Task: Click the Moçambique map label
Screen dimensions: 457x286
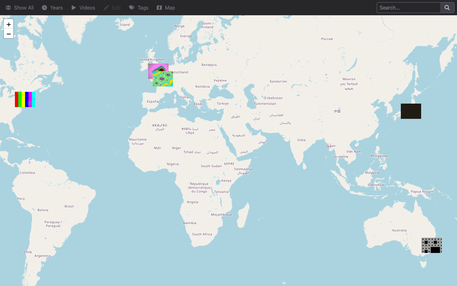Action: click(222, 214)
